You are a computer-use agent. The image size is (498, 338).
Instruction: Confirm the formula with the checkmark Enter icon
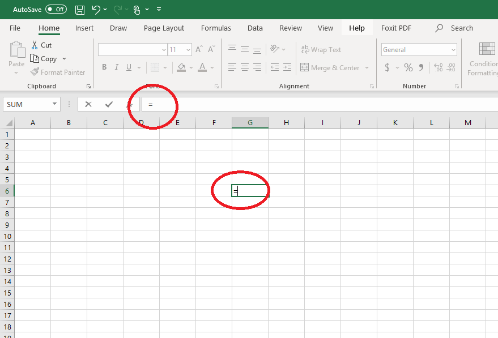[109, 104]
